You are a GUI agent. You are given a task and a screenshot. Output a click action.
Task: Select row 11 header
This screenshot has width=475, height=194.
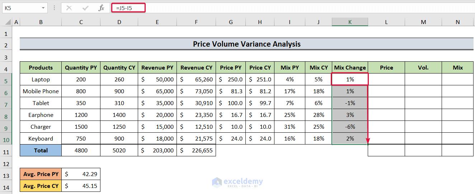pos(6,151)
